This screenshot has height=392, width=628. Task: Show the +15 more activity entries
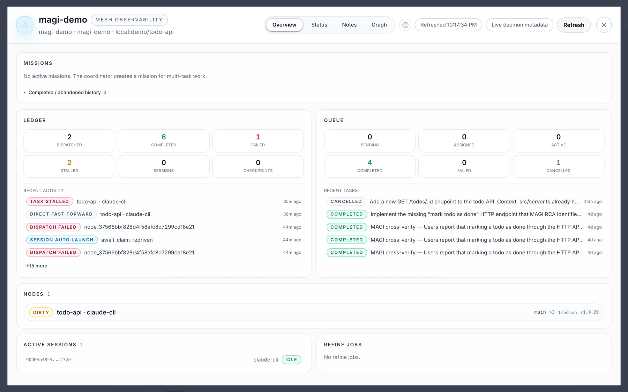click(x=37, y=266)
